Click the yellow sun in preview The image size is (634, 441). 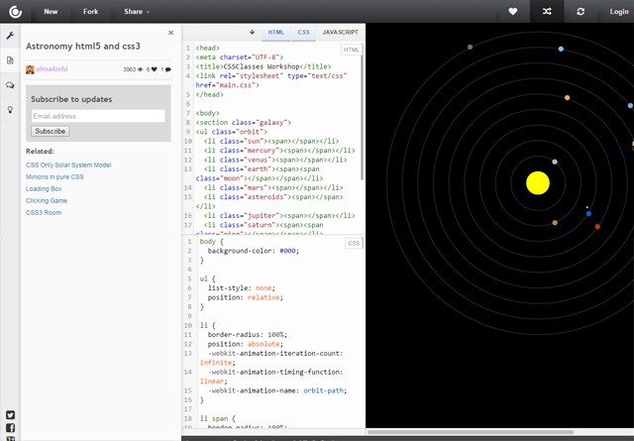(538, 183)
